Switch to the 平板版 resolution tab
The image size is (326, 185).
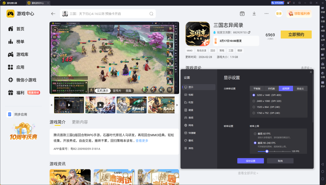pyautogui.click(x=257, y=89)
